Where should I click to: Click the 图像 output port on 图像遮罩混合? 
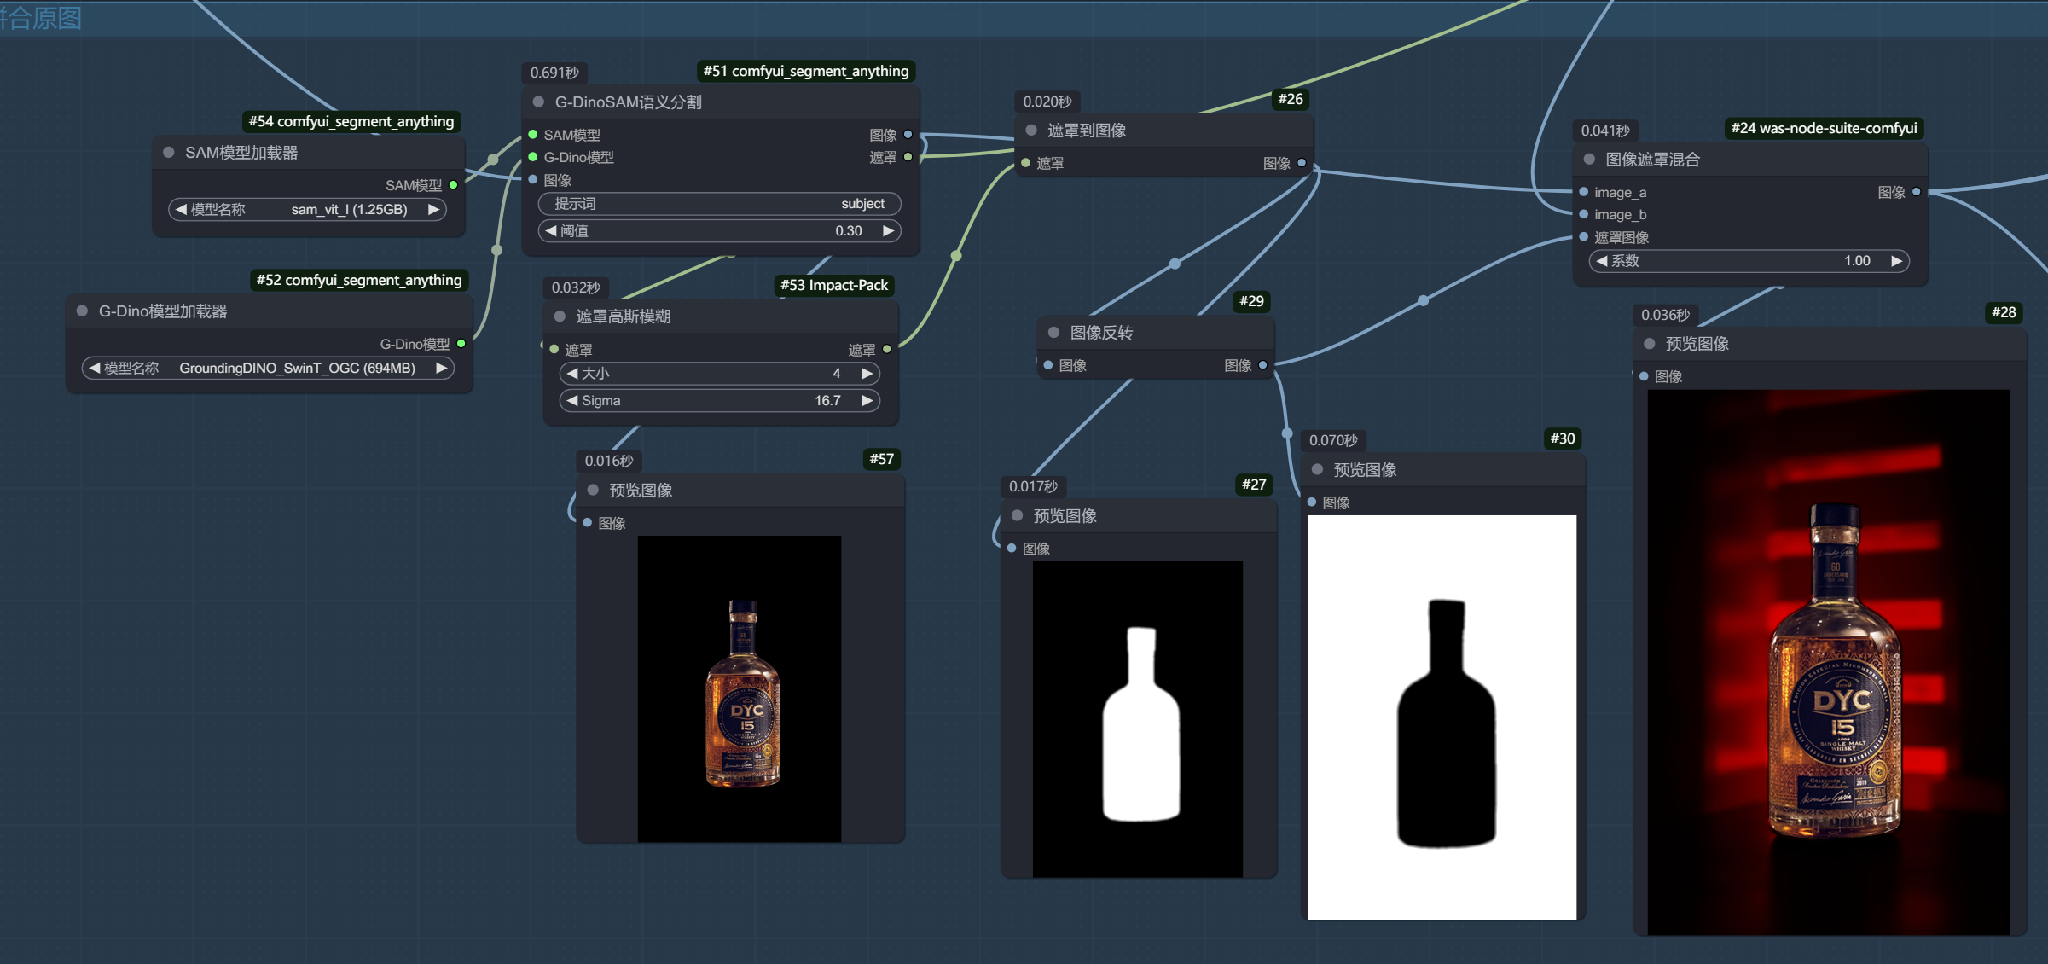click(1917, 192)
